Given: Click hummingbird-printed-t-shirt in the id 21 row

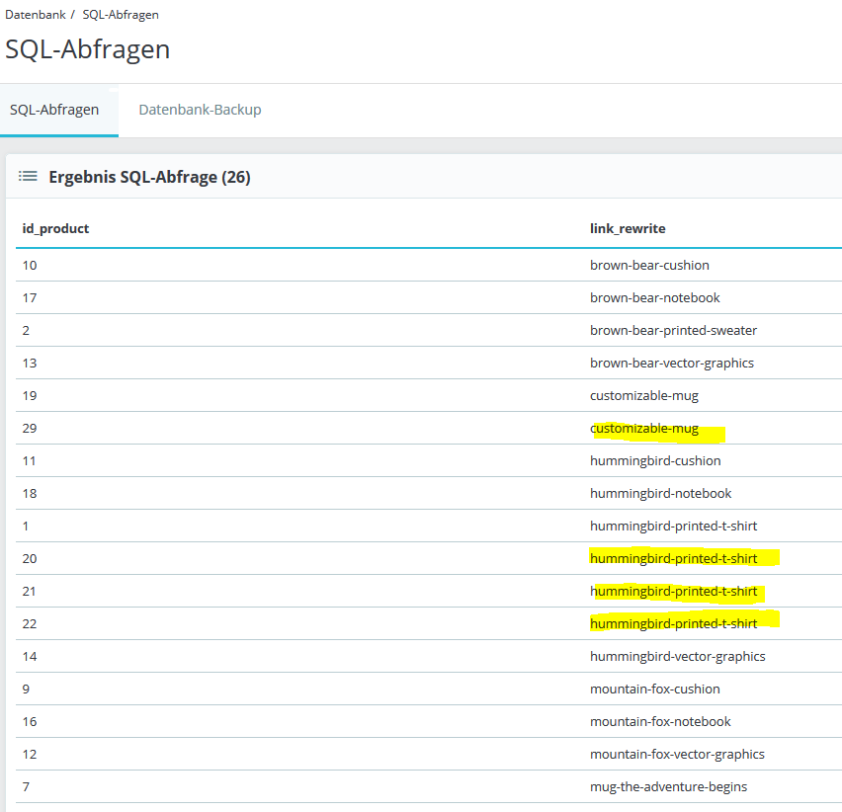Looking at the screenshot, I should 673,592.
